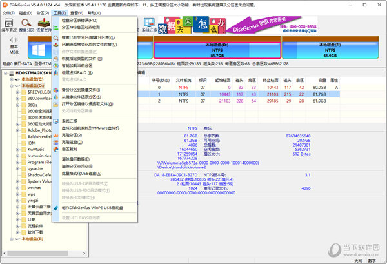The image size is (387, 264).
Task: Click the folder icon of 打开分区镜像以便提取文件
Action: [56, 104]
